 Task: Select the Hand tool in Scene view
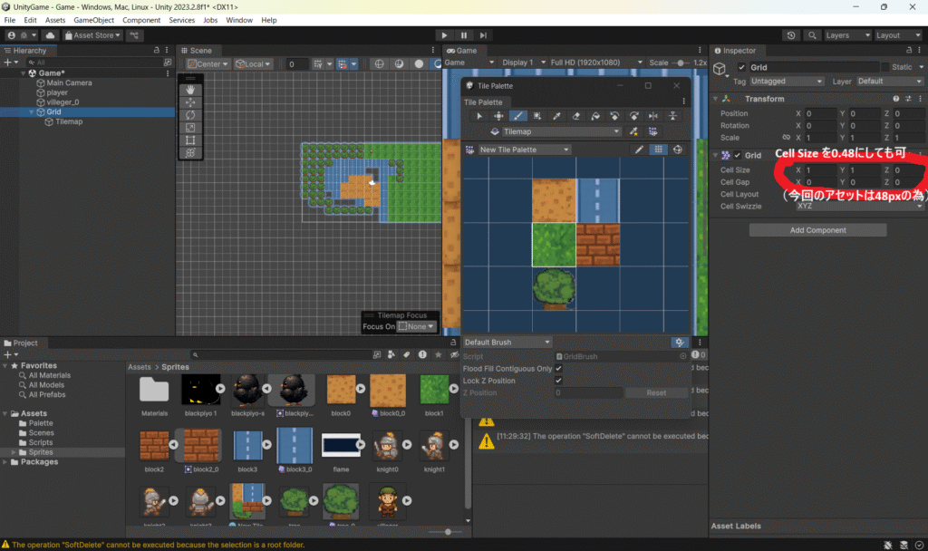(x=190, y=90)
